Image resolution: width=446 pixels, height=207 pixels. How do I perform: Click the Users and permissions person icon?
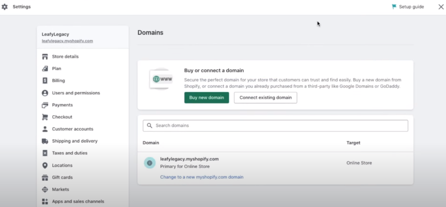click(45, 93)
